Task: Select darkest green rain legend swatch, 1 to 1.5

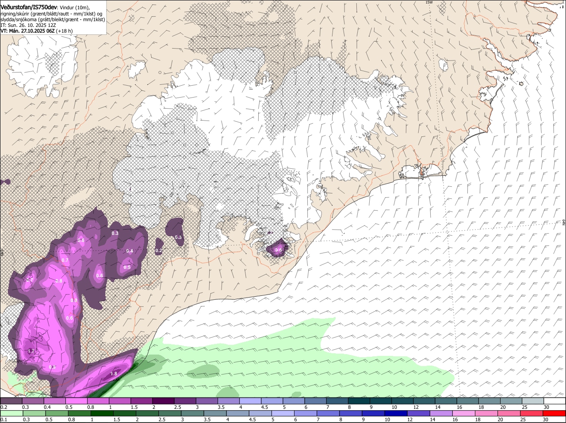Action: [x=103, y=413]
